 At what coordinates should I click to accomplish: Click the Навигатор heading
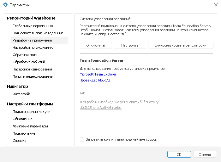tap(17, 86)
